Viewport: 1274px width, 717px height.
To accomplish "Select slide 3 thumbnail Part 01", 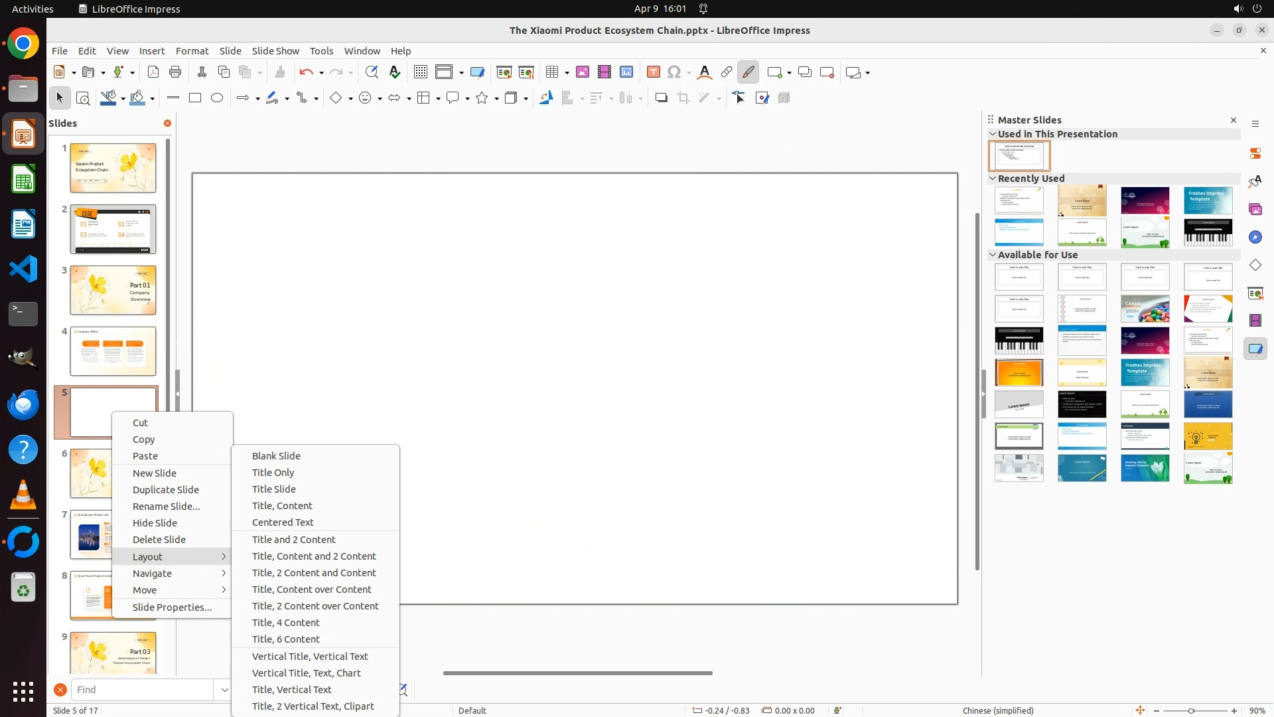I will (113, 290).
